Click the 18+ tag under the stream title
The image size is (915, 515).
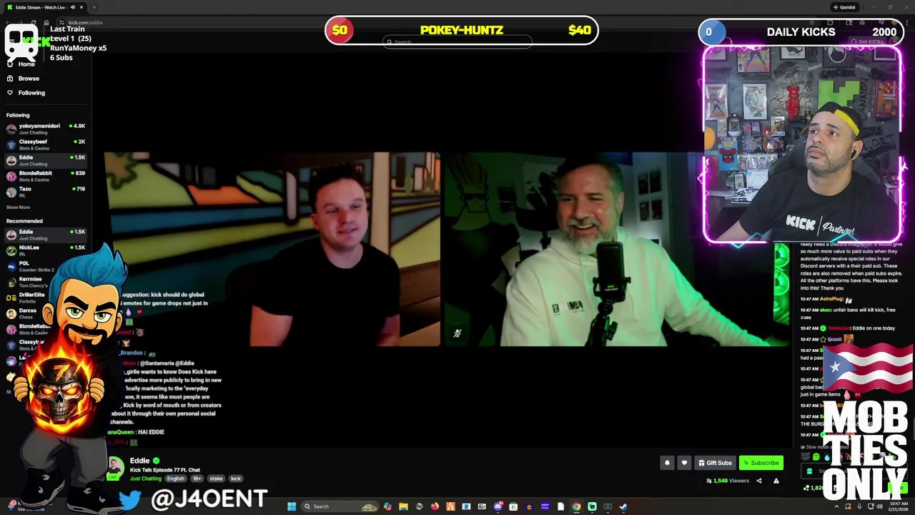197,479
